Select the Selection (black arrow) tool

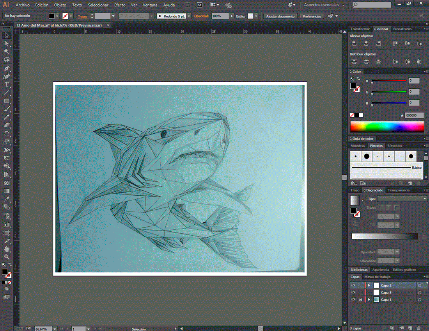point(7,36)
